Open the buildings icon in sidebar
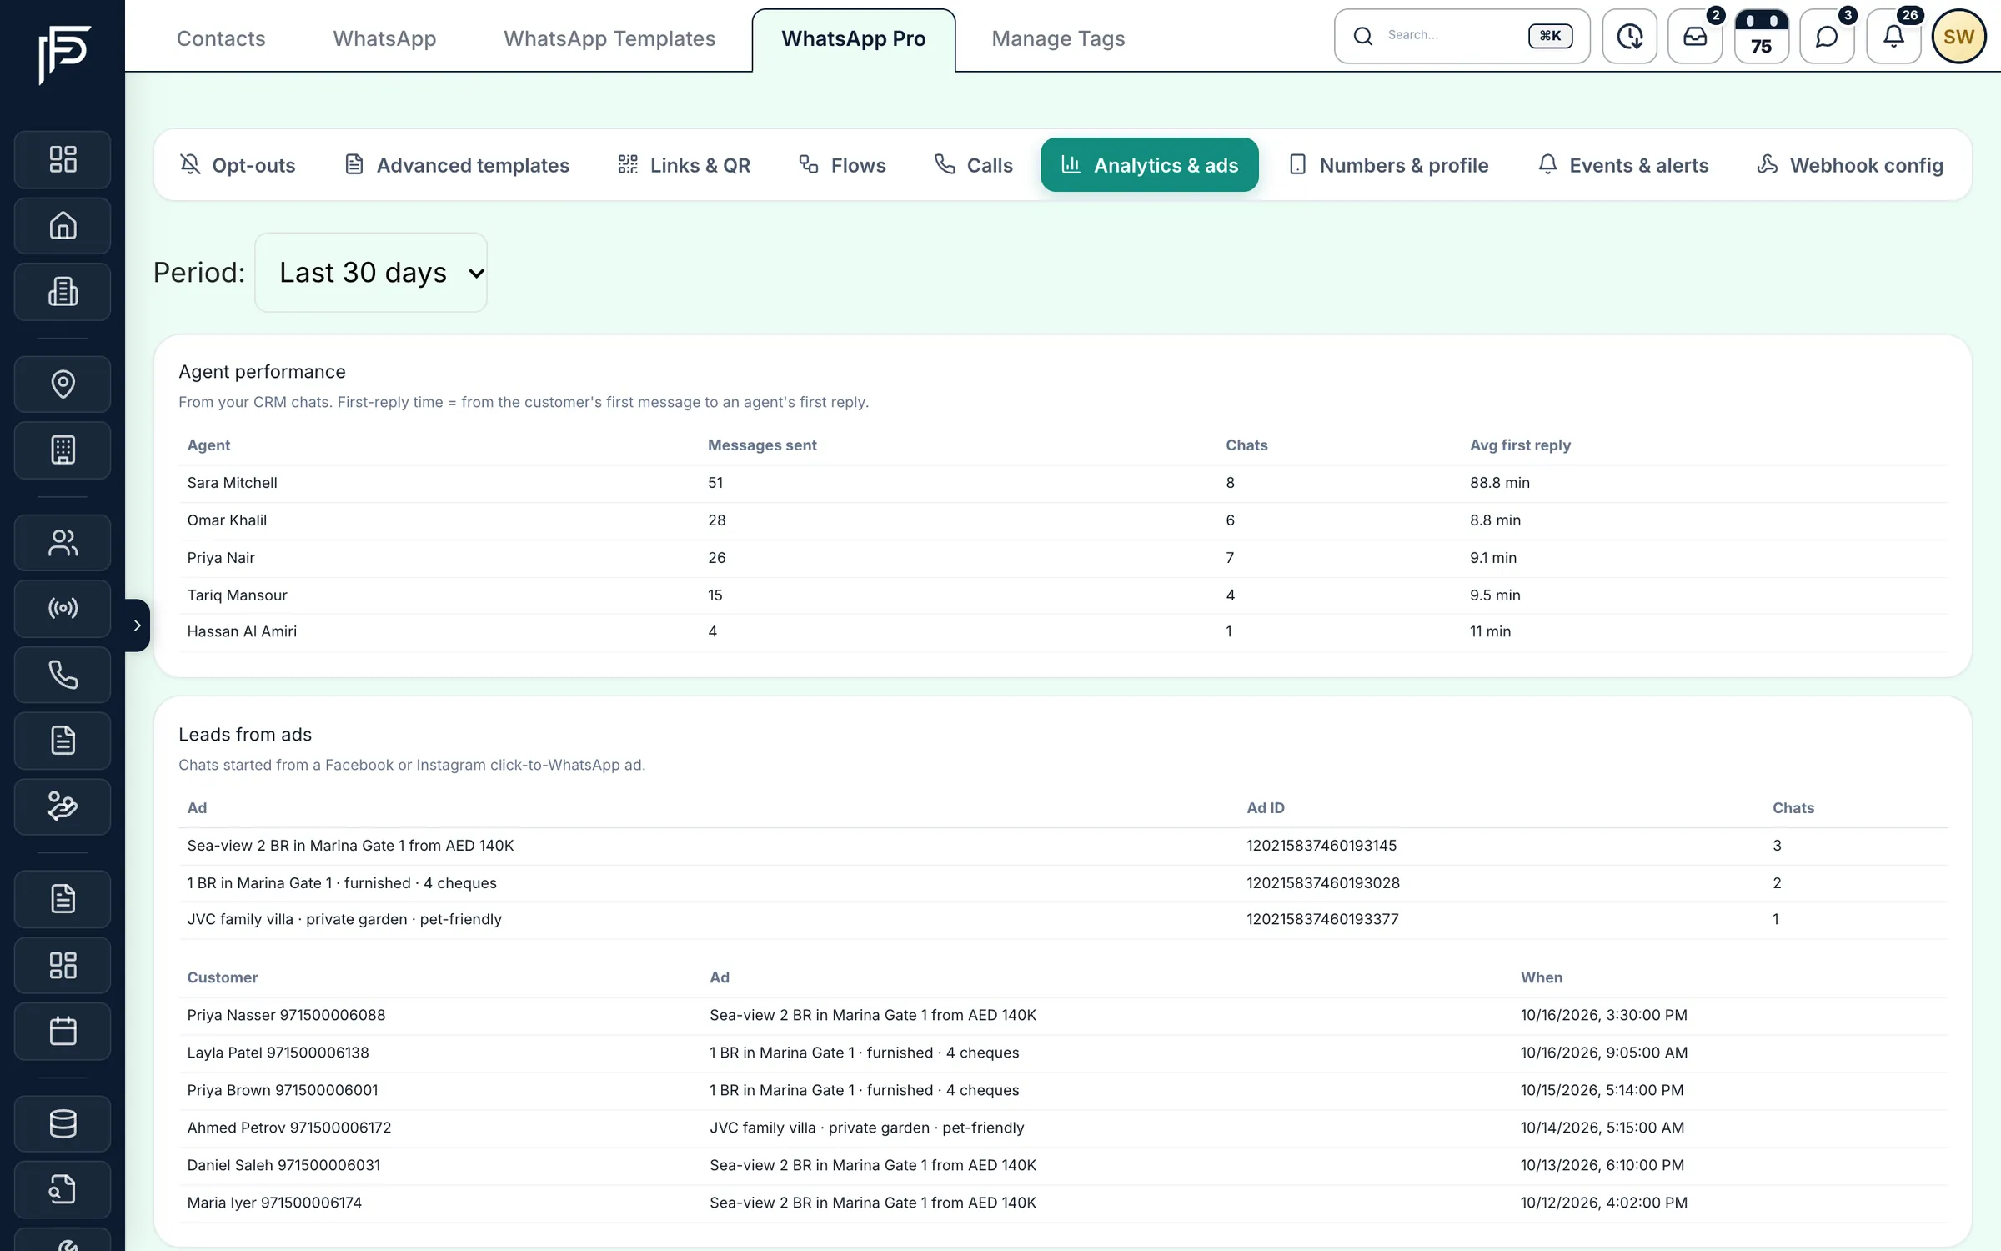 pos(63,292)
